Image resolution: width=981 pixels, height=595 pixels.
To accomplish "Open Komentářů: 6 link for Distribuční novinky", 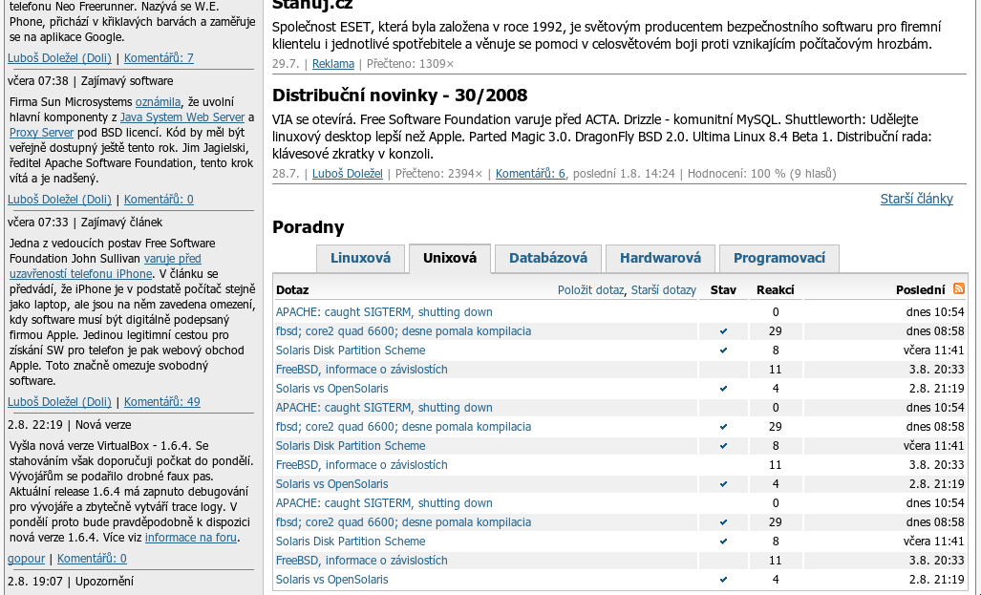I will tap(530, 174).
